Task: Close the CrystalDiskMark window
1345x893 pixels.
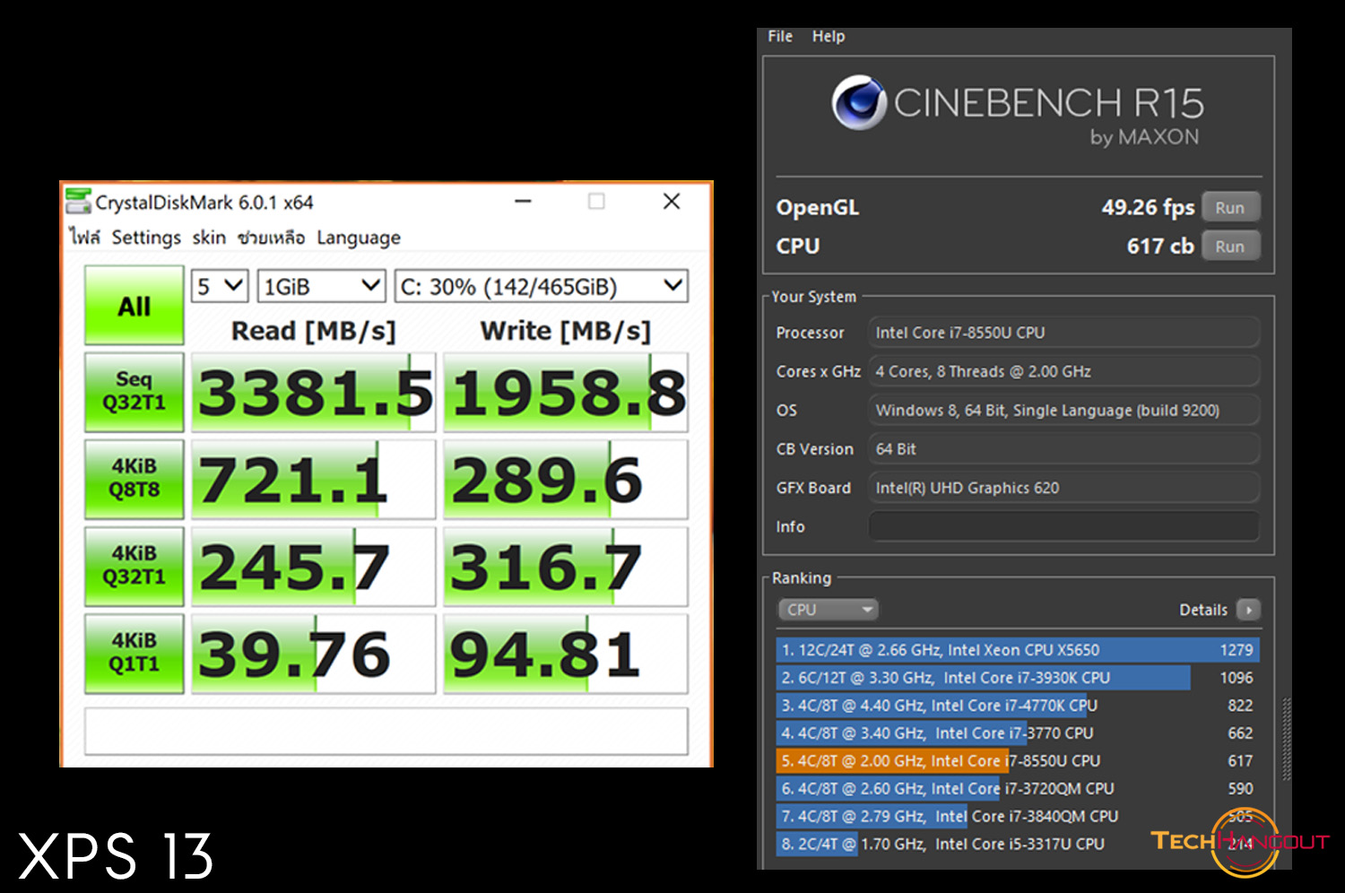Action: tap(672, 202)
